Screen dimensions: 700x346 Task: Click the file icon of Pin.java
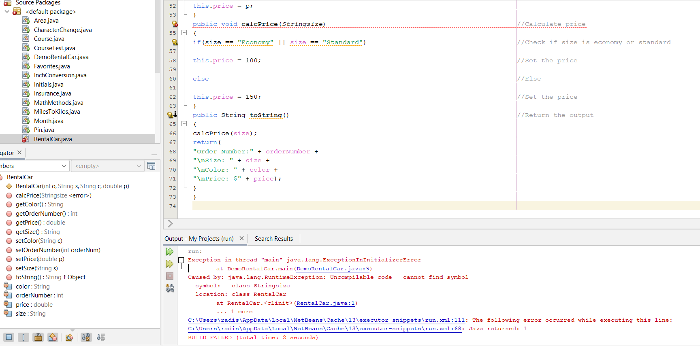click(x=26, y=129)
